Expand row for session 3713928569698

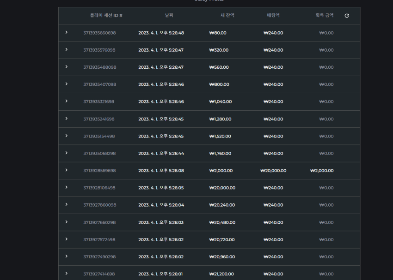[67, 170]
